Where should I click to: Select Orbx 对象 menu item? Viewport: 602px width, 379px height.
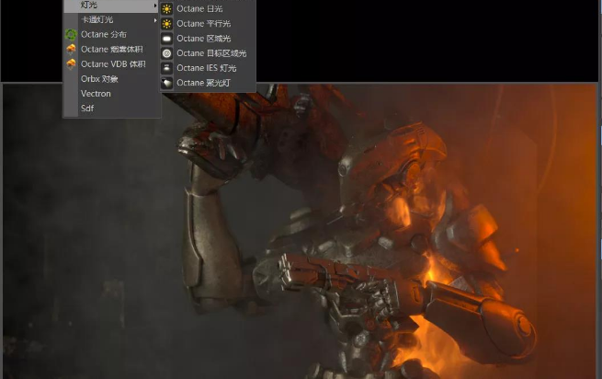click(x=111, y=79)
